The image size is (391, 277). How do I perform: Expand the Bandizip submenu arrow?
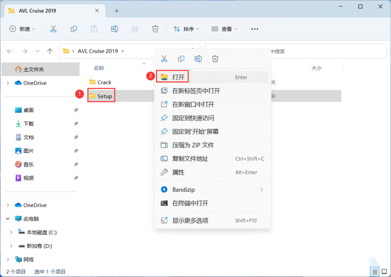[261, 190]
